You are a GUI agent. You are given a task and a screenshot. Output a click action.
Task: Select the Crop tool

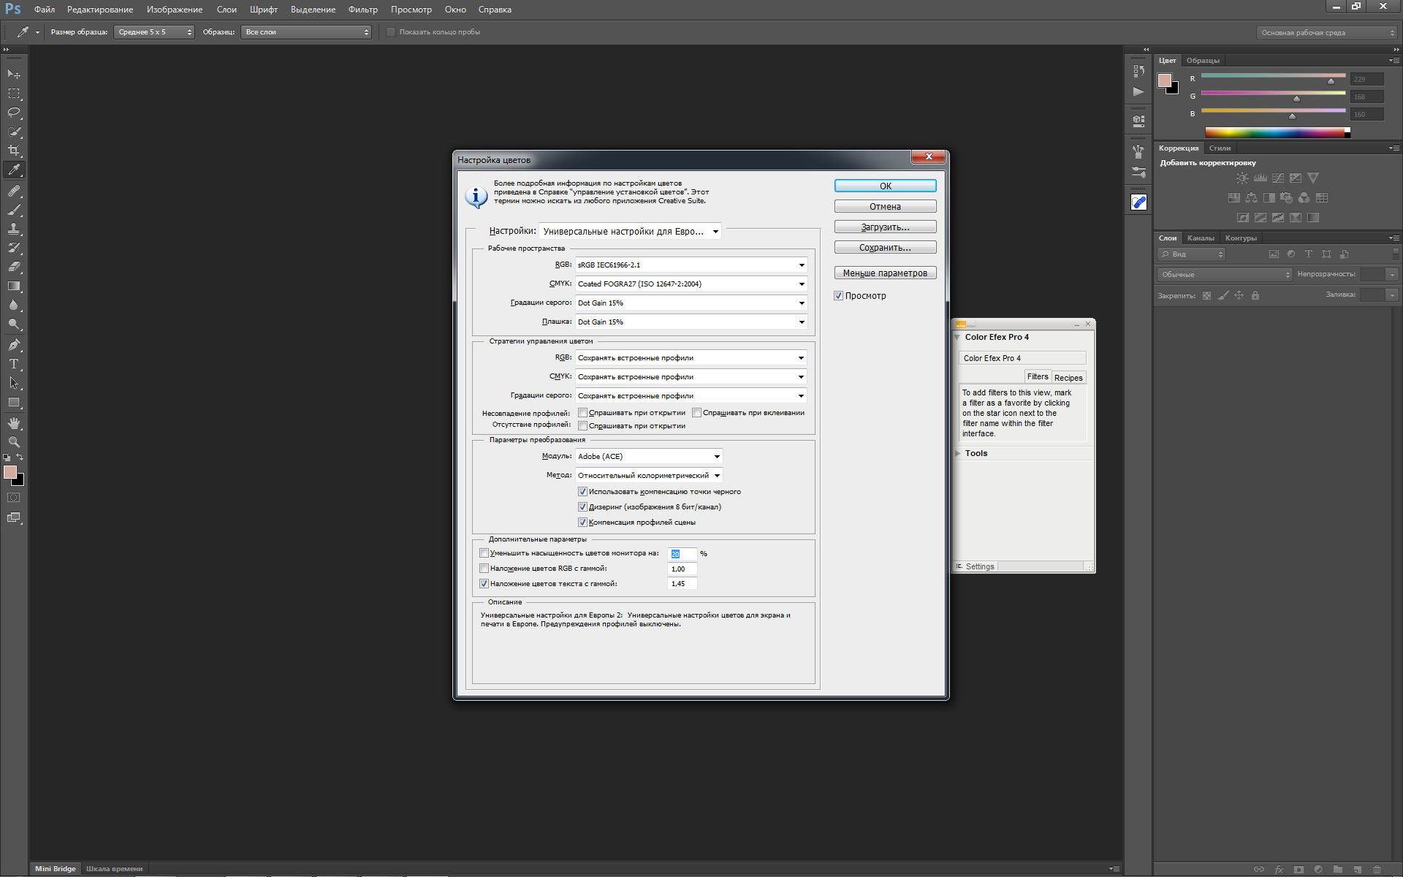[14, 151]
